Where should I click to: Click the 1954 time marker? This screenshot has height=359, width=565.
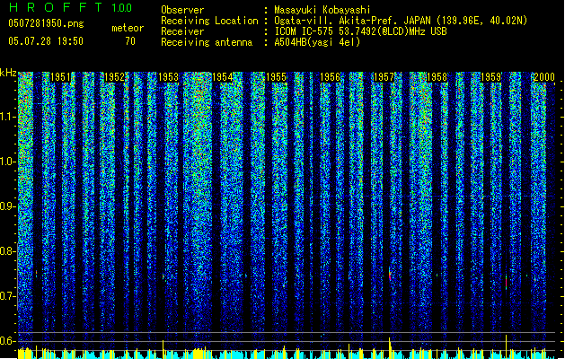(x=223, y=77)
